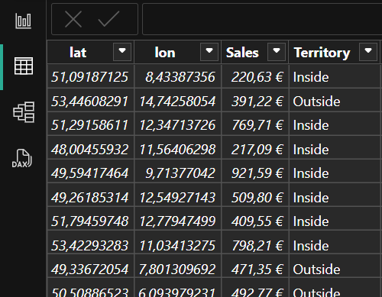Open the Sales column filter dropdown
Screen dimensions: 382x297
click(x=277, y=52)
